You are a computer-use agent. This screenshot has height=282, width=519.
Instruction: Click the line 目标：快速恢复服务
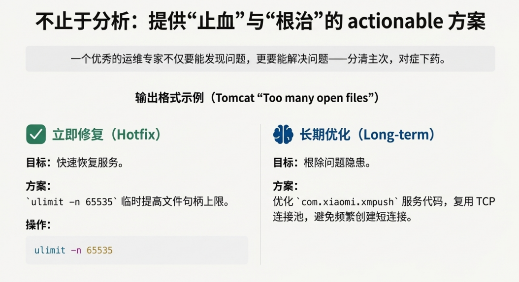pos(75,163)
